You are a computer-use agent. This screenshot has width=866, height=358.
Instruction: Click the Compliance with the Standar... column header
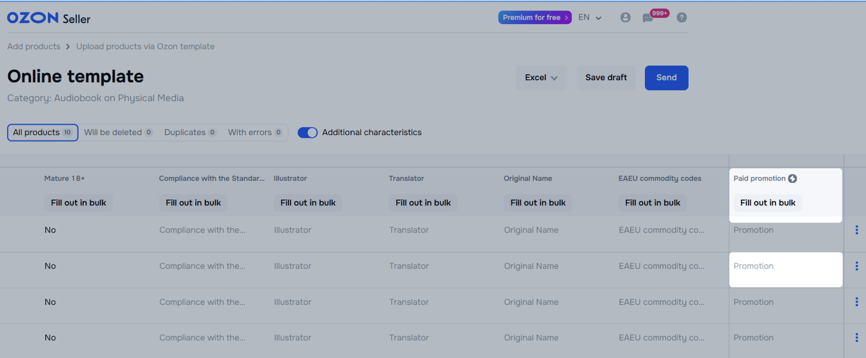(211, 179)
